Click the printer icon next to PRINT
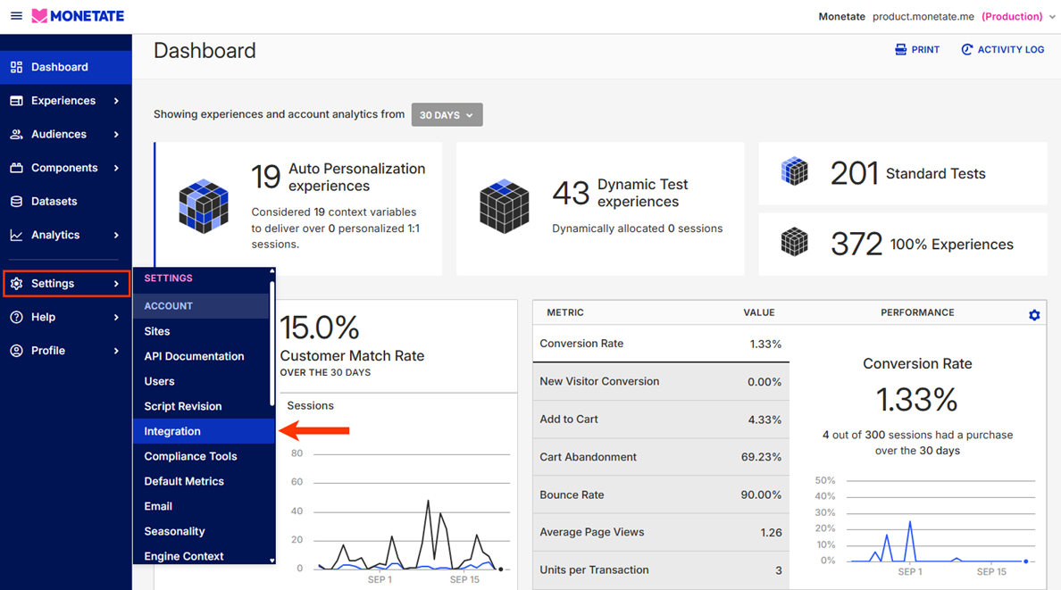Viewport: 1061px width, 590px height. 900,49
